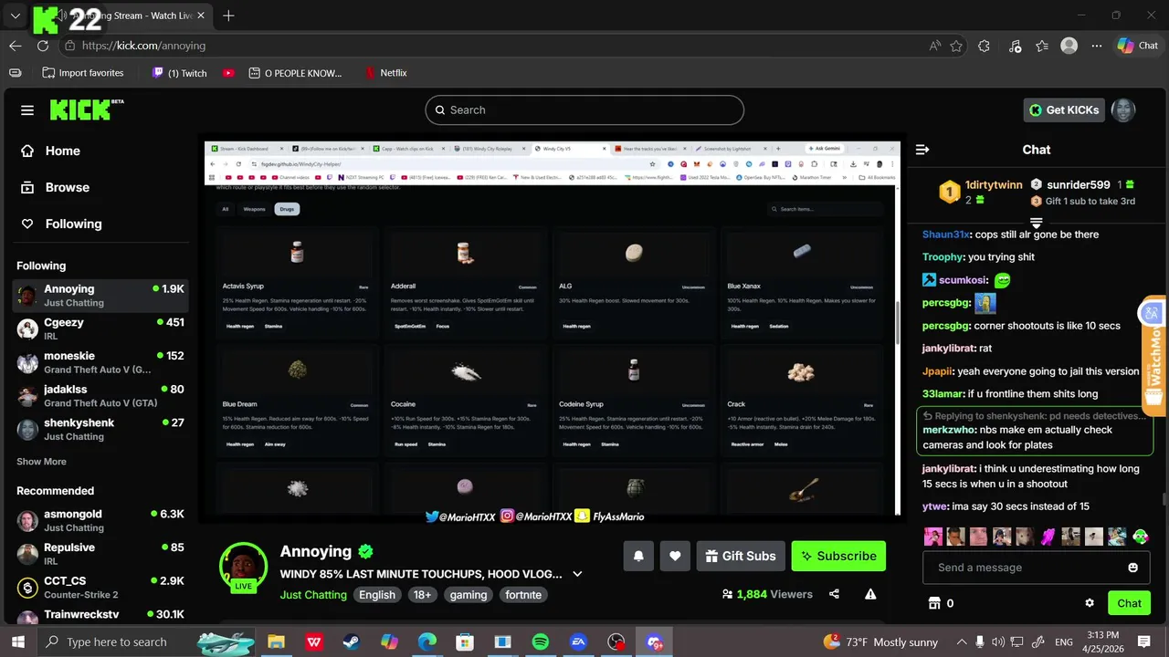Click the 1dirtytwinn top gifter
Image resolution: width=1169 pixels, height=657 pixels.
pyautogui.click(x=994, y=185)
